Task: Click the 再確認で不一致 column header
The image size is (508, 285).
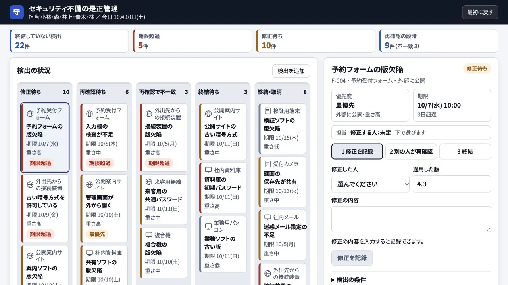Action: [x=164, y=92]
